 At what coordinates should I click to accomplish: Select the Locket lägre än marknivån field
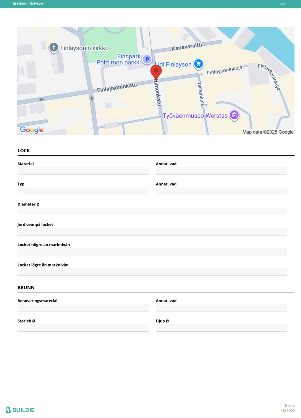pos(152,272)
